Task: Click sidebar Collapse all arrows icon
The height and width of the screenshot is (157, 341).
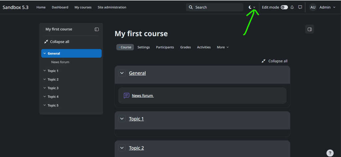Action: [46, 42]
